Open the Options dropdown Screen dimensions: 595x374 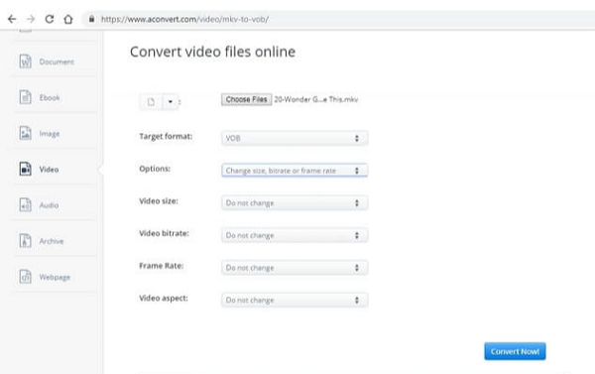[295, 171]
